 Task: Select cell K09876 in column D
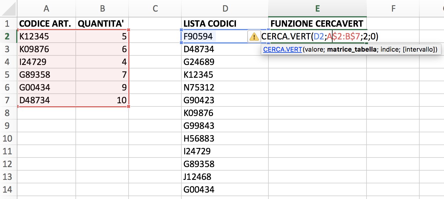click(225, 113)
